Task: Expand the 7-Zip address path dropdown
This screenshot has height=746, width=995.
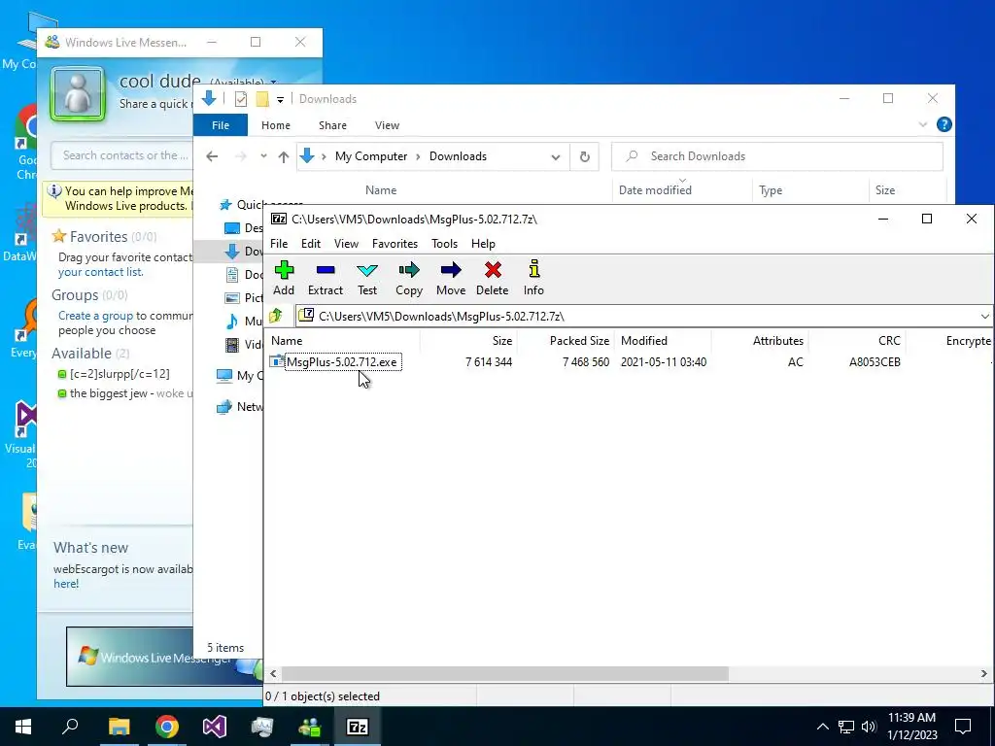Action: 984,316
